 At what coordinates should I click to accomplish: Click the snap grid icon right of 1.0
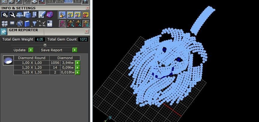pos(85,2)
